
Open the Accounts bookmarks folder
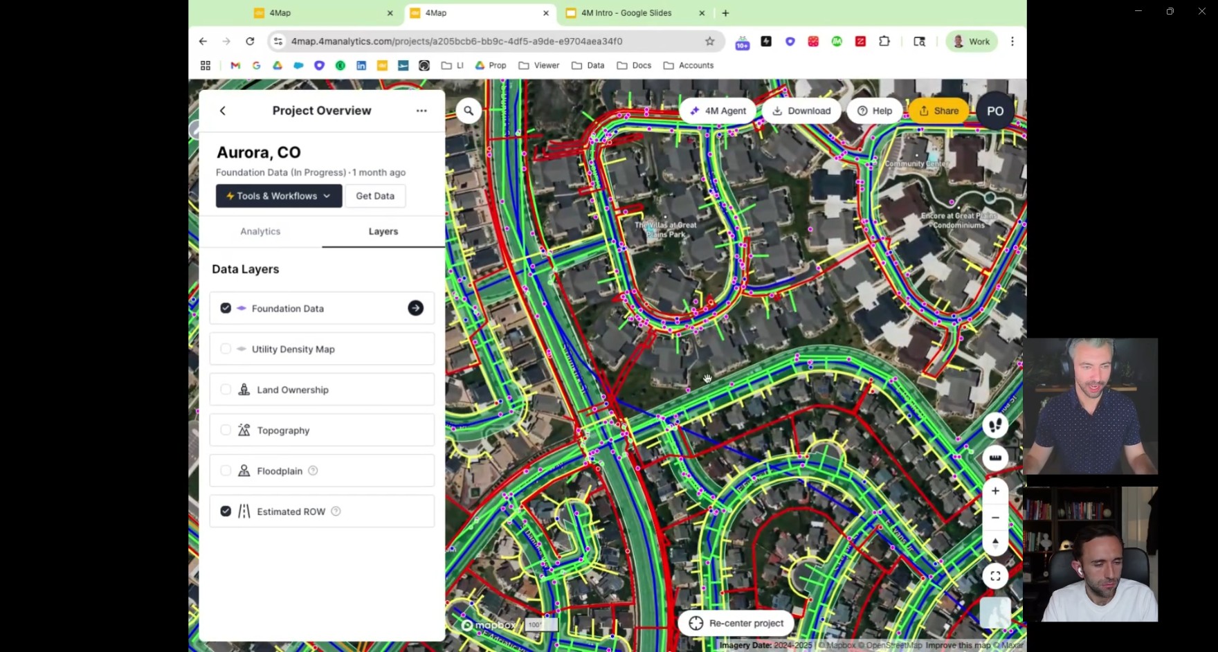(689, 66)
